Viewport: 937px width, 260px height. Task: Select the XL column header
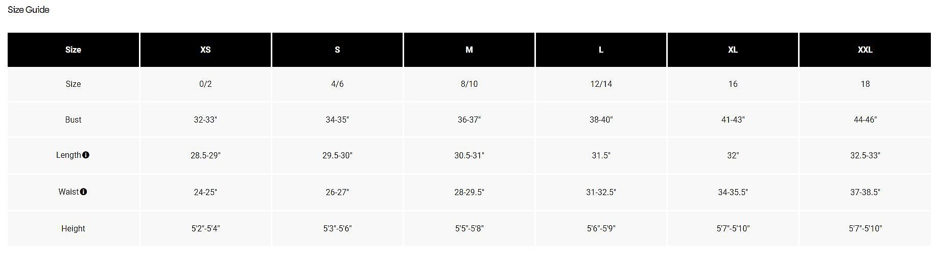[x=733, y=50]
